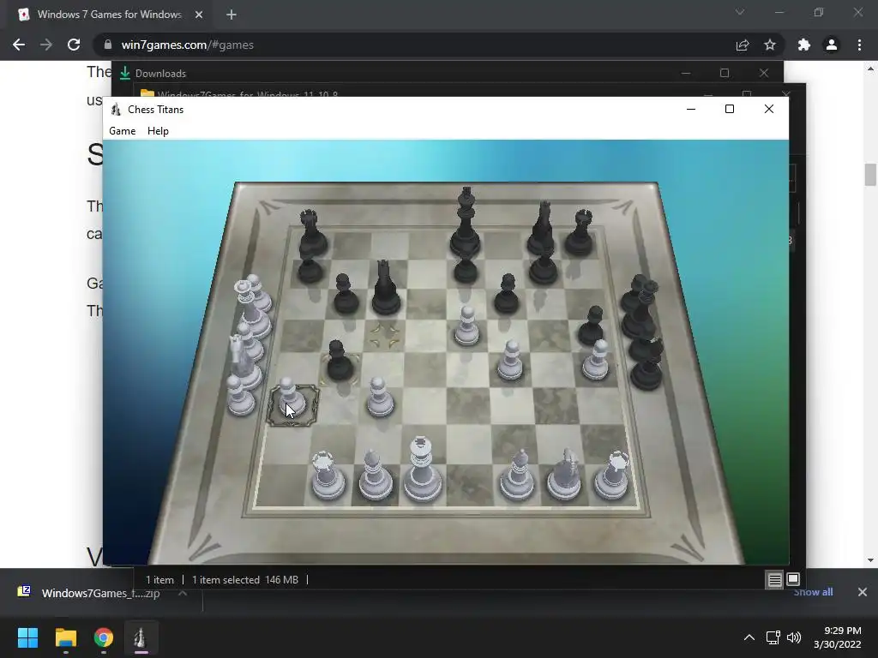Bookmark this page with the star icon
The width and height of the screenshot is (878, 658).
coord(770,45)
